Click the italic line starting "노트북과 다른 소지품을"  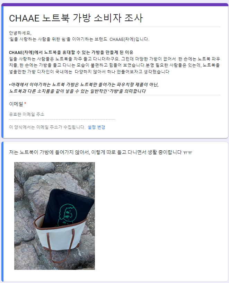coord(77,91)
